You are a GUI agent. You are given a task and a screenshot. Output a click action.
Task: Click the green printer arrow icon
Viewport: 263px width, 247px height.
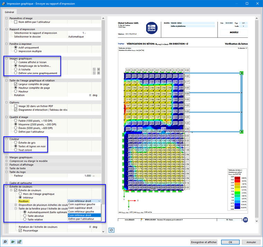13,242
